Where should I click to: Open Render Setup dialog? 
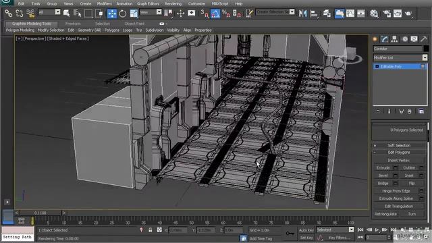(x=387, y=13)
